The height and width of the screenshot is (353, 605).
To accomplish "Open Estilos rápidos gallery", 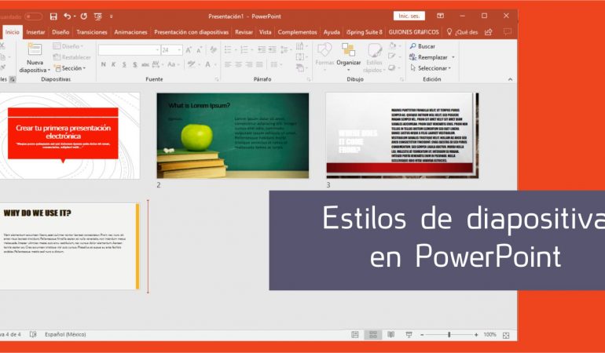I will click(373, 58).
